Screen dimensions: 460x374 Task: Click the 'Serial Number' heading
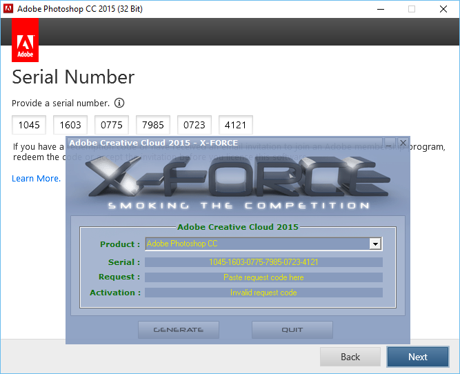click(73, 77)
